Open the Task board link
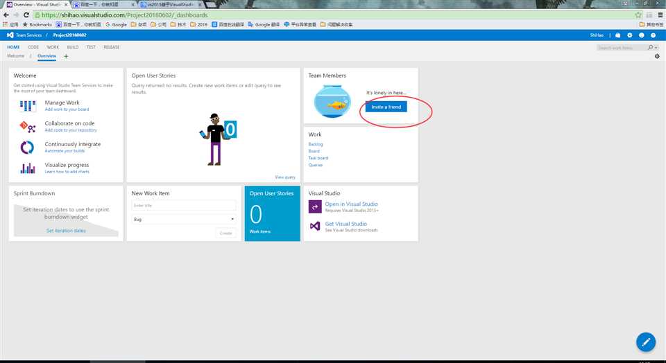The image size is (666, 363). click(x=318, y=158)
